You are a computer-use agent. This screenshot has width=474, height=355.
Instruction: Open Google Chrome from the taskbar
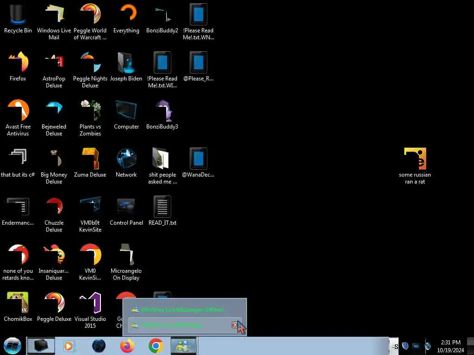(x=156, y=346)
